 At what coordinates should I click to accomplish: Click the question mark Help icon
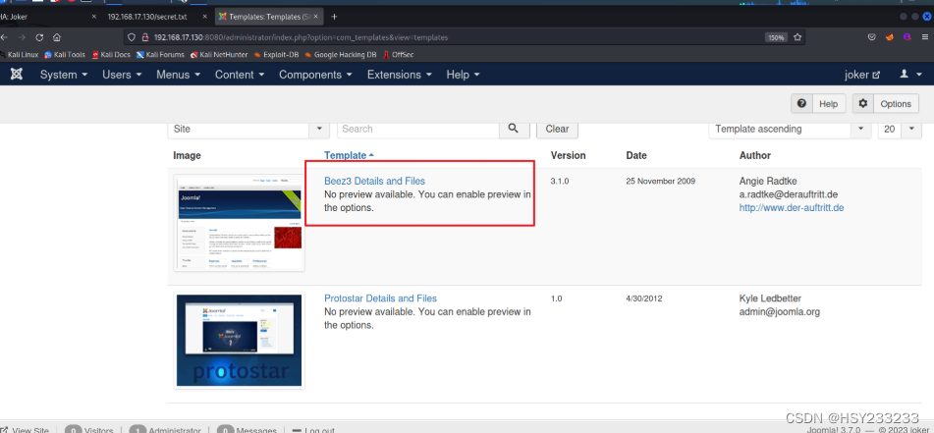[801, 104]
